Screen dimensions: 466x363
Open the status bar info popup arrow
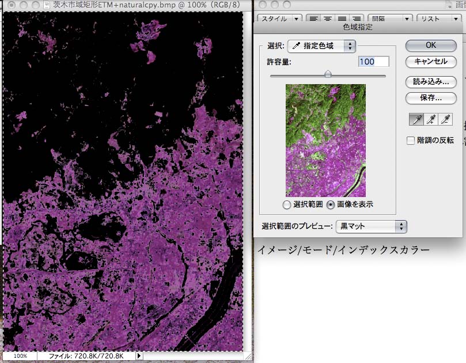(x=139, y=356)
